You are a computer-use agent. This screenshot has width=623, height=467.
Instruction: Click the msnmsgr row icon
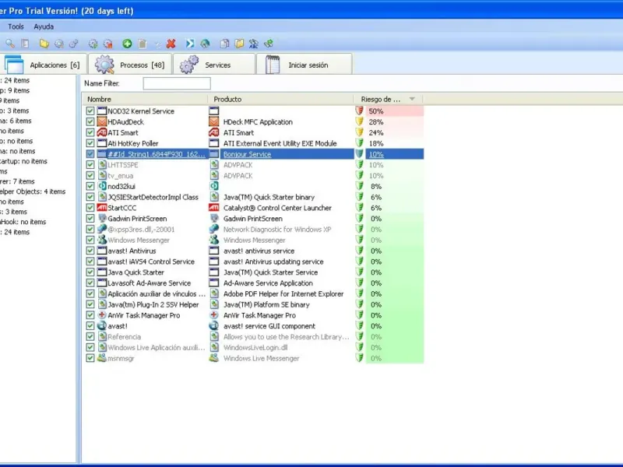click(x=102, y=358)
